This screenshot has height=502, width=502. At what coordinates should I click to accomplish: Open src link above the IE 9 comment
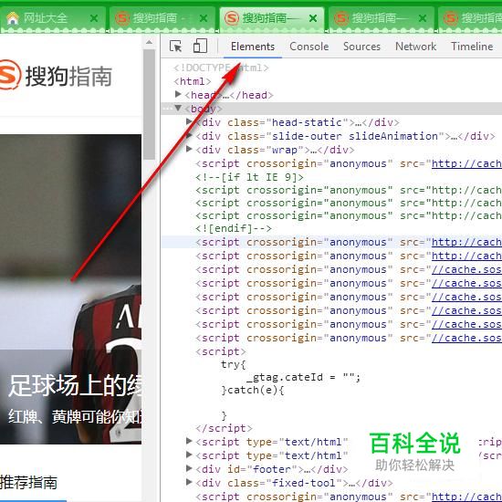point(466,163)
